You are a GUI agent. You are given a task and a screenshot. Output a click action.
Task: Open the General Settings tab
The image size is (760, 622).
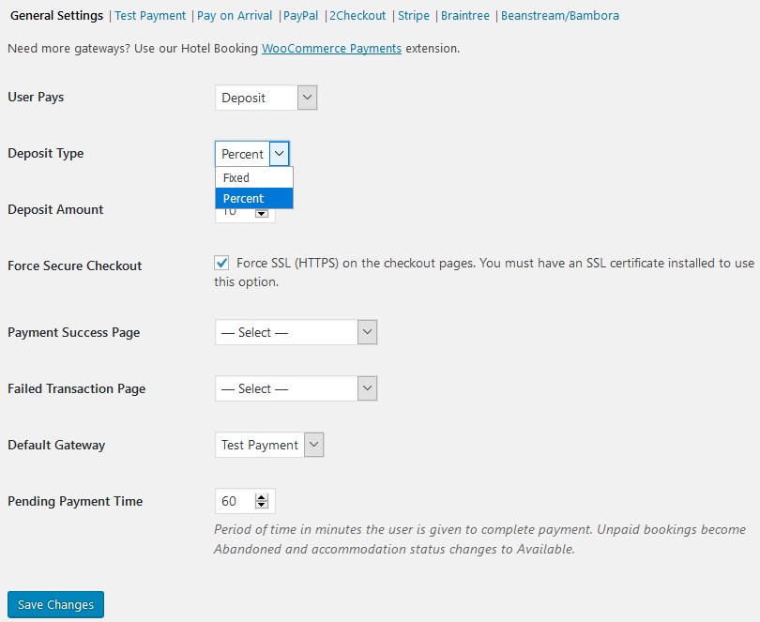tap(56, 16)
